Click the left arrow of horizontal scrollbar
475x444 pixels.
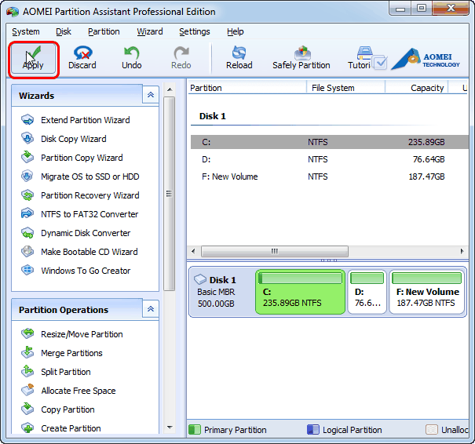pyautogui.click(x=193, y=251)
